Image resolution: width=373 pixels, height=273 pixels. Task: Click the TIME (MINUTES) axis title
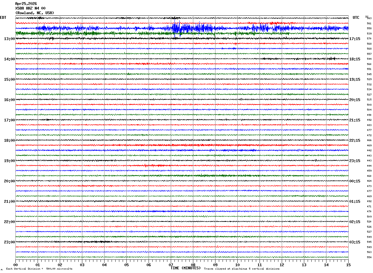pos(186,268)
